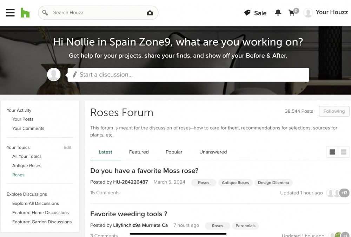Click the green Houzz logo

tap(25, 13)
